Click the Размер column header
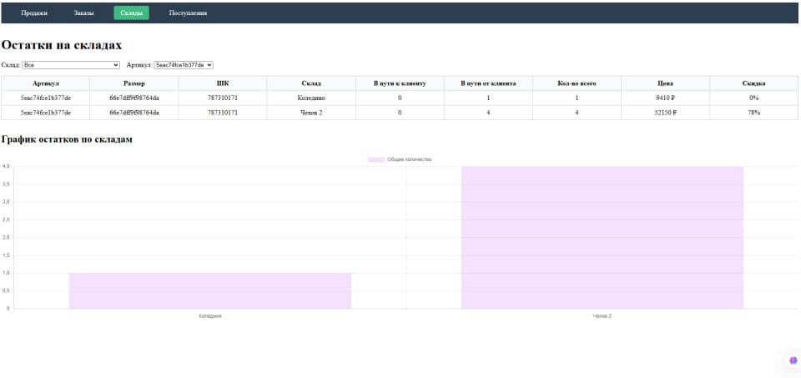 tap(134, 83)
